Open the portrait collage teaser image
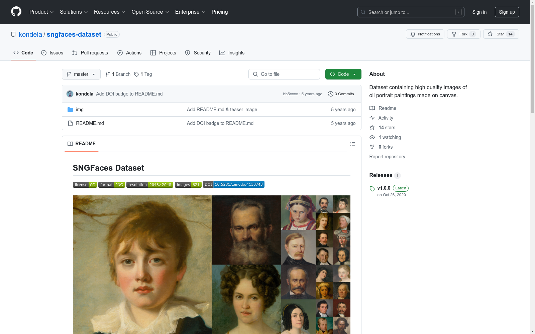The image size is (535, 334). (212, 265)
